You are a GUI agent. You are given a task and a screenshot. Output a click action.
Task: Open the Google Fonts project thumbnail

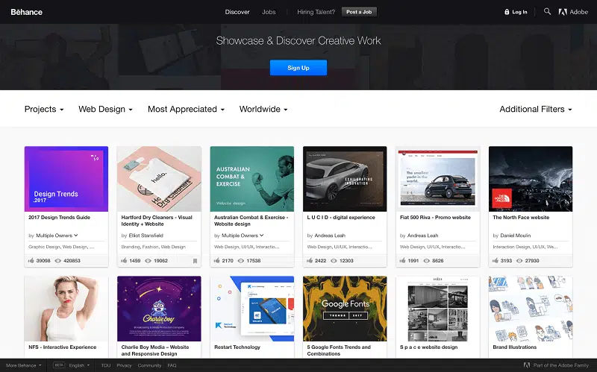point(345,308)
